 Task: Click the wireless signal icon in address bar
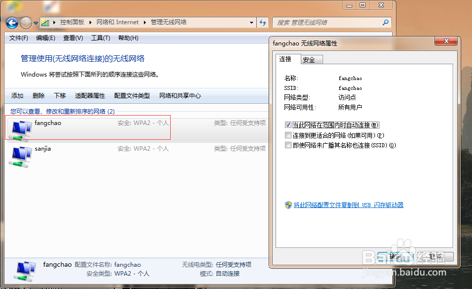46,22
